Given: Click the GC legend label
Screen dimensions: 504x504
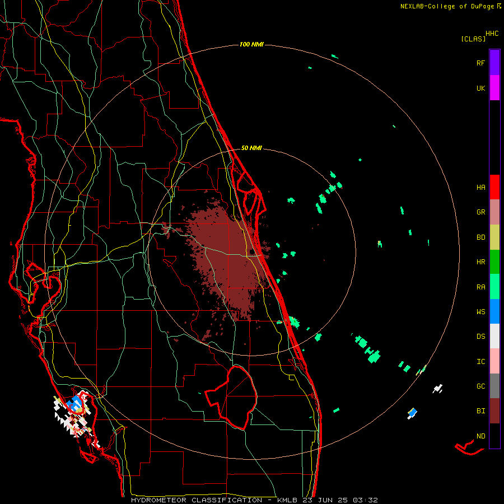Looking at the screenshot, I should pos(480,386).
